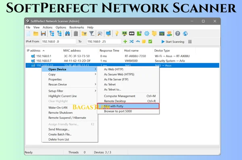Open the Bookmarks menu
242x160 pixels.
coord(77,27)
